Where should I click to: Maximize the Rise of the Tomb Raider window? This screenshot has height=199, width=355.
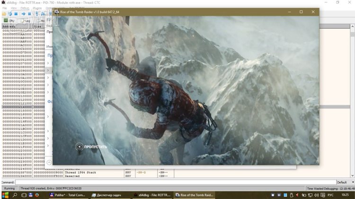(x=301, y=11)
